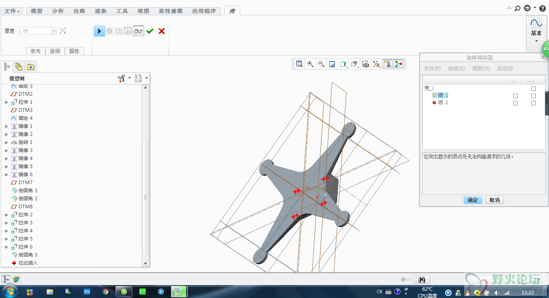Open the 属性 panel tab
The height and width of the screenshot is (298, 549).
click(x=74, y=51)
